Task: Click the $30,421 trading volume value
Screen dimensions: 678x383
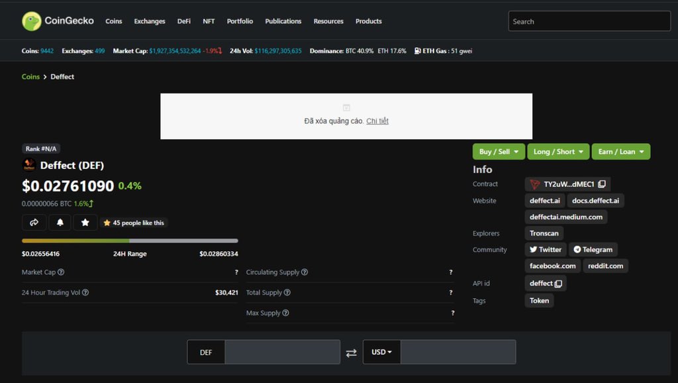Action: point(226,293)
